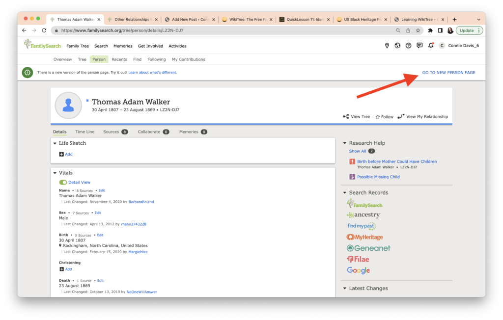
Task: Click Show All research help
Action: click(358, 151)
